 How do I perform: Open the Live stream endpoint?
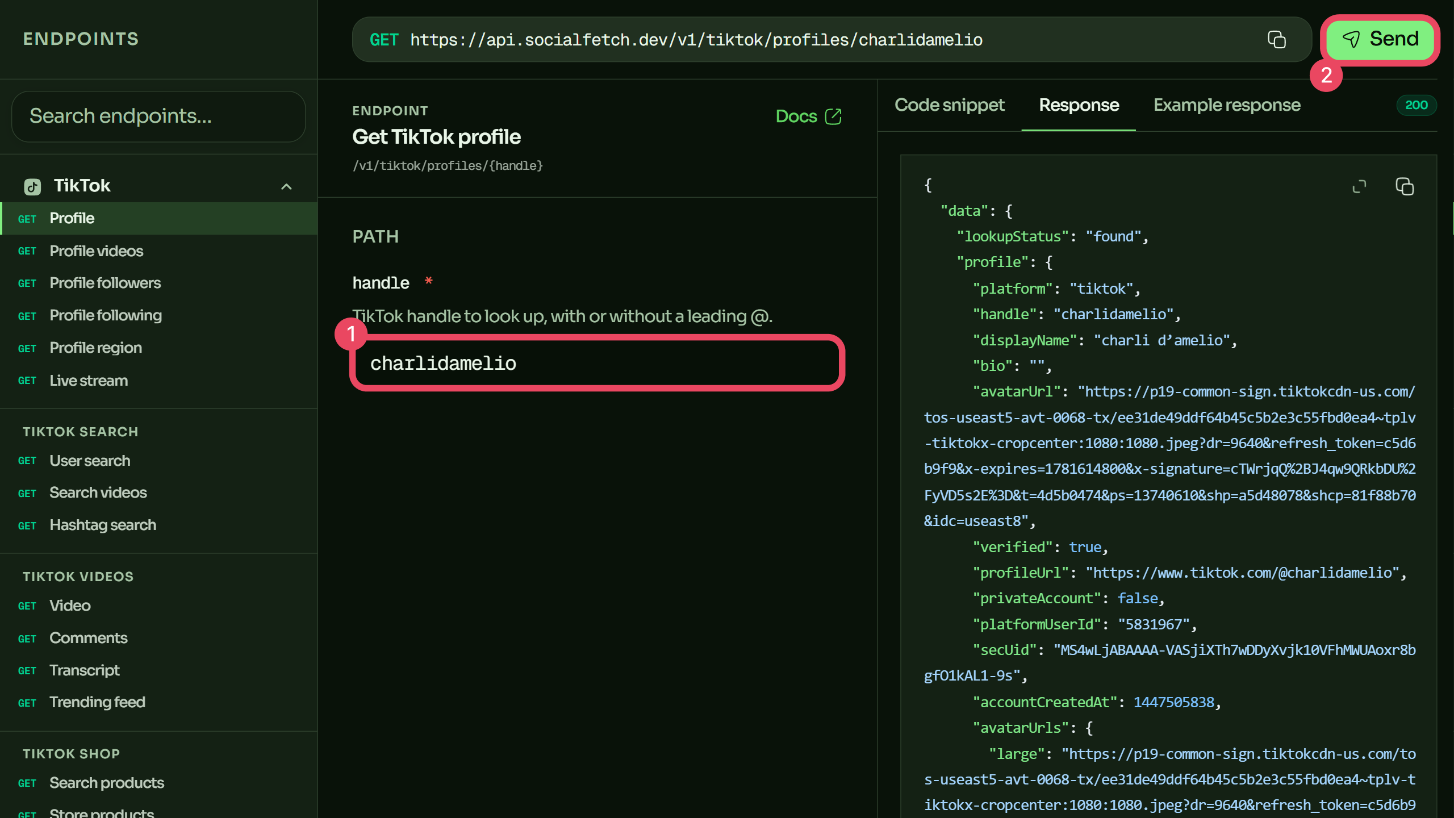(158, 381)
